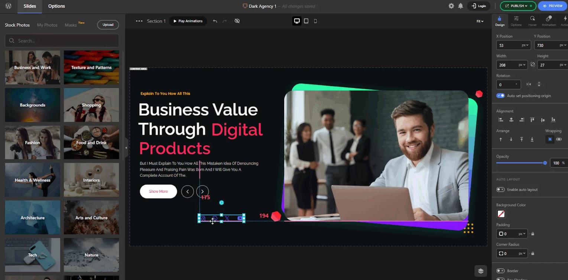568x280 pixels.
Task: Switch to tablet device view
Action: [x=306, y=21]
